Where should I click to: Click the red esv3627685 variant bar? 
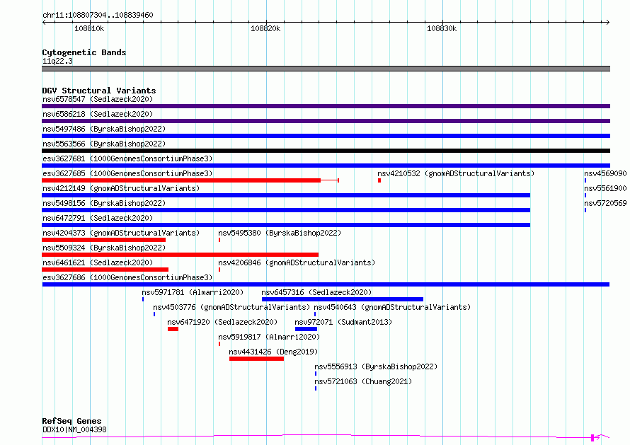click(x=181, y=180)
